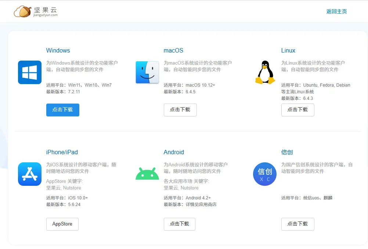Click the macOS version text 6.4.5
368x249 pixels.
coord(191,92)
